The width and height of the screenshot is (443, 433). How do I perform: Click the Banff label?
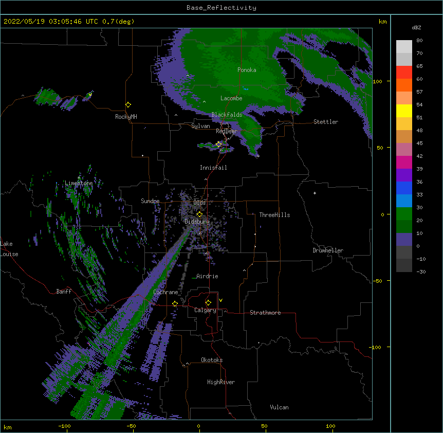point(64,292)
